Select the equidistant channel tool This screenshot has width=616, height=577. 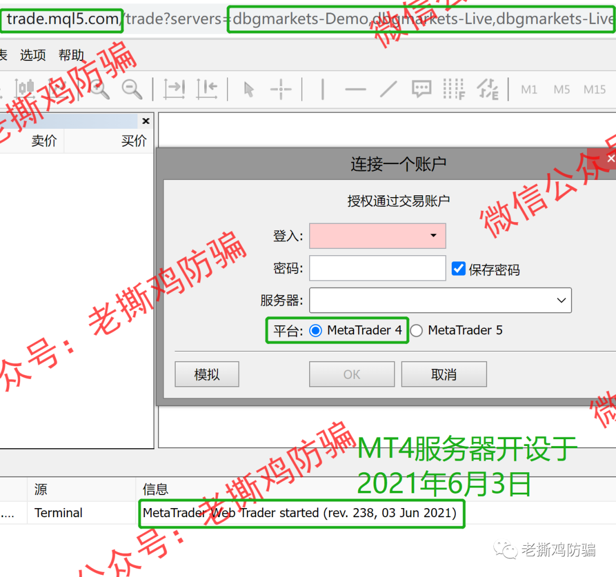(488, 89)
